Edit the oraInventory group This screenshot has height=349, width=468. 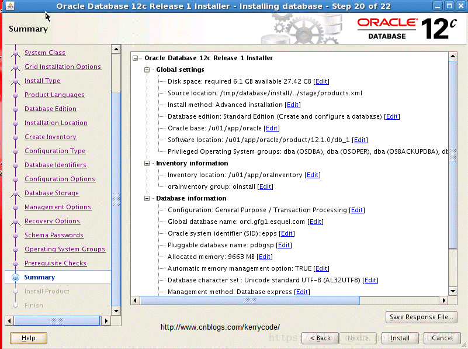[x=265, y=186]
